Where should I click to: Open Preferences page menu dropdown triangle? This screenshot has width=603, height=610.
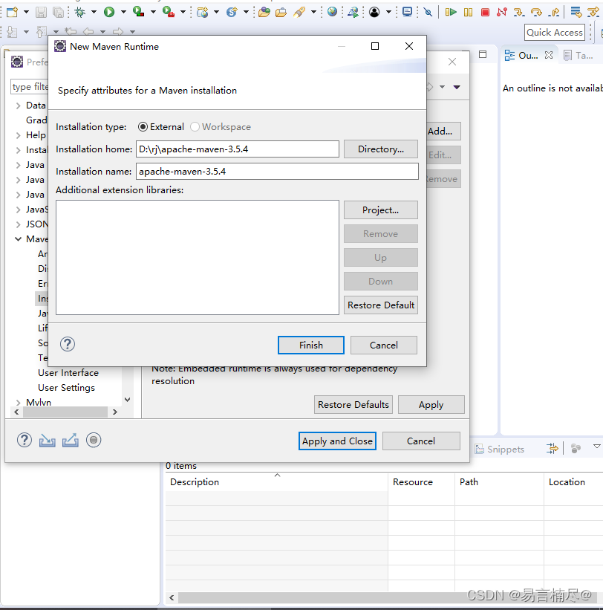[x=457, y=87]
